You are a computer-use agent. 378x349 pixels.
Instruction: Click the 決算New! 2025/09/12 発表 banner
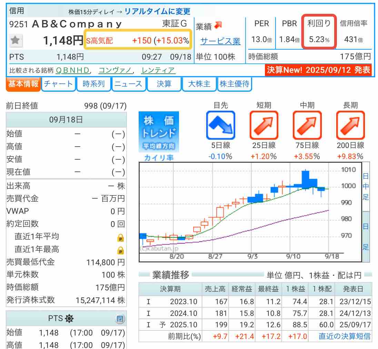[x=318, y=70]
